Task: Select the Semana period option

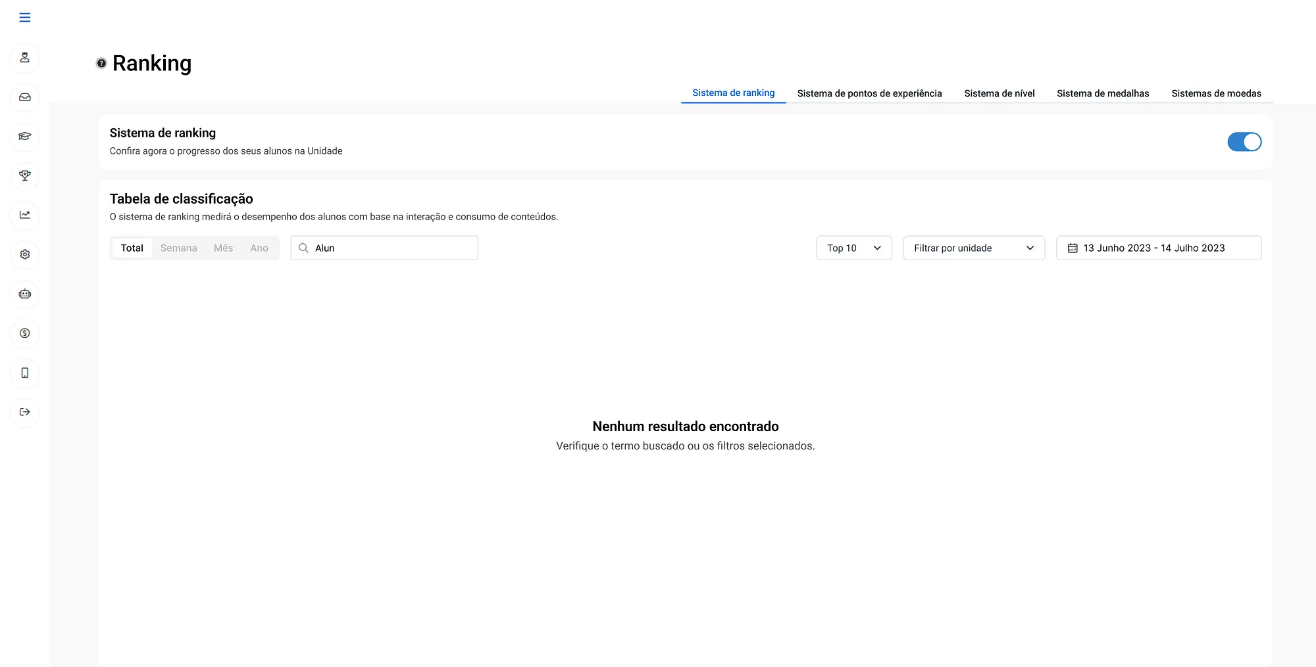Action: tap(178, 248)
